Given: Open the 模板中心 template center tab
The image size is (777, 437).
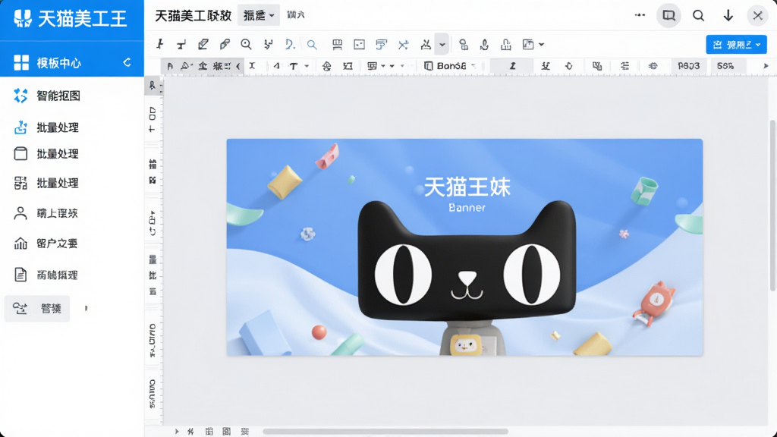Looking at the screenshot, I should point(72,62).
